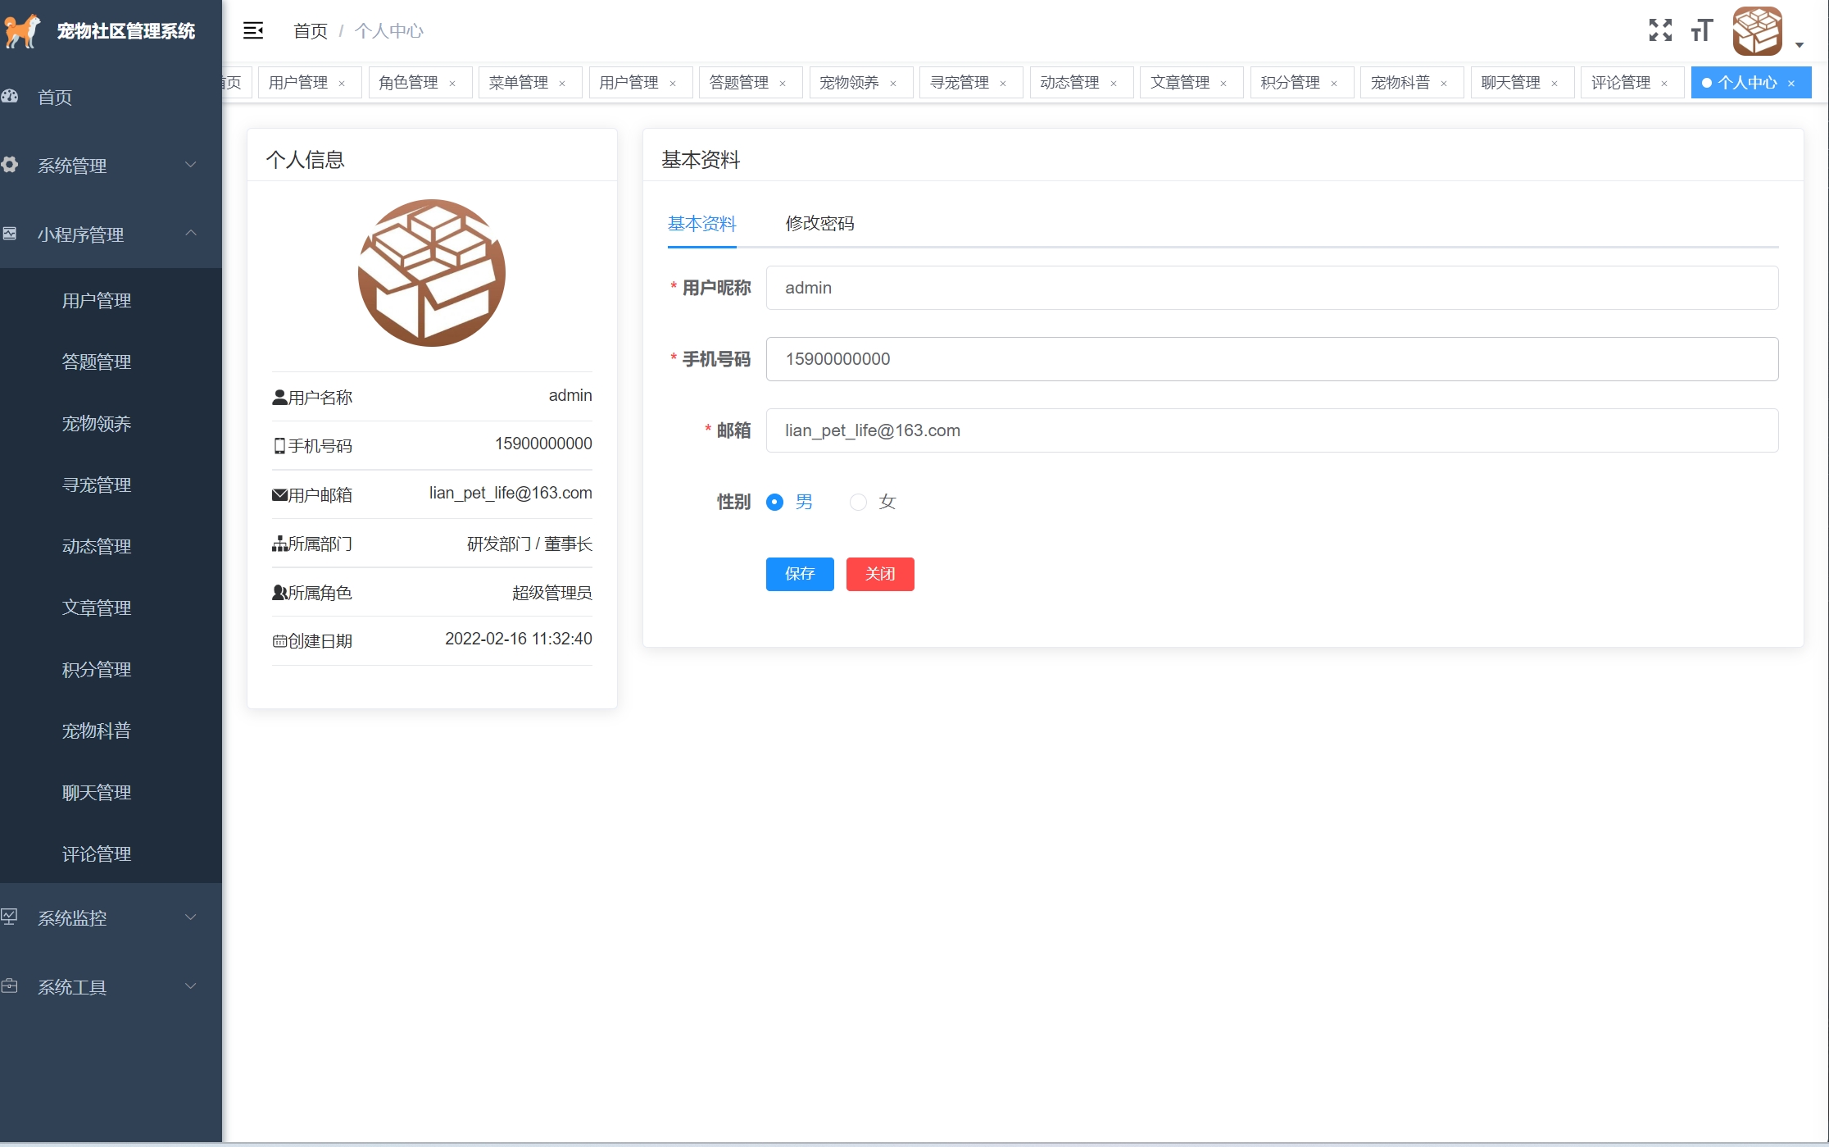
Task: Select the 男 gender radio button
Action: [774, 502]
